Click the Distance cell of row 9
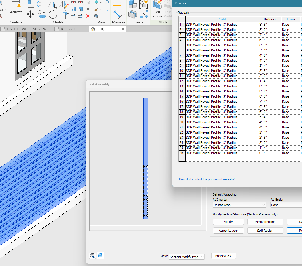 point(270,66)
